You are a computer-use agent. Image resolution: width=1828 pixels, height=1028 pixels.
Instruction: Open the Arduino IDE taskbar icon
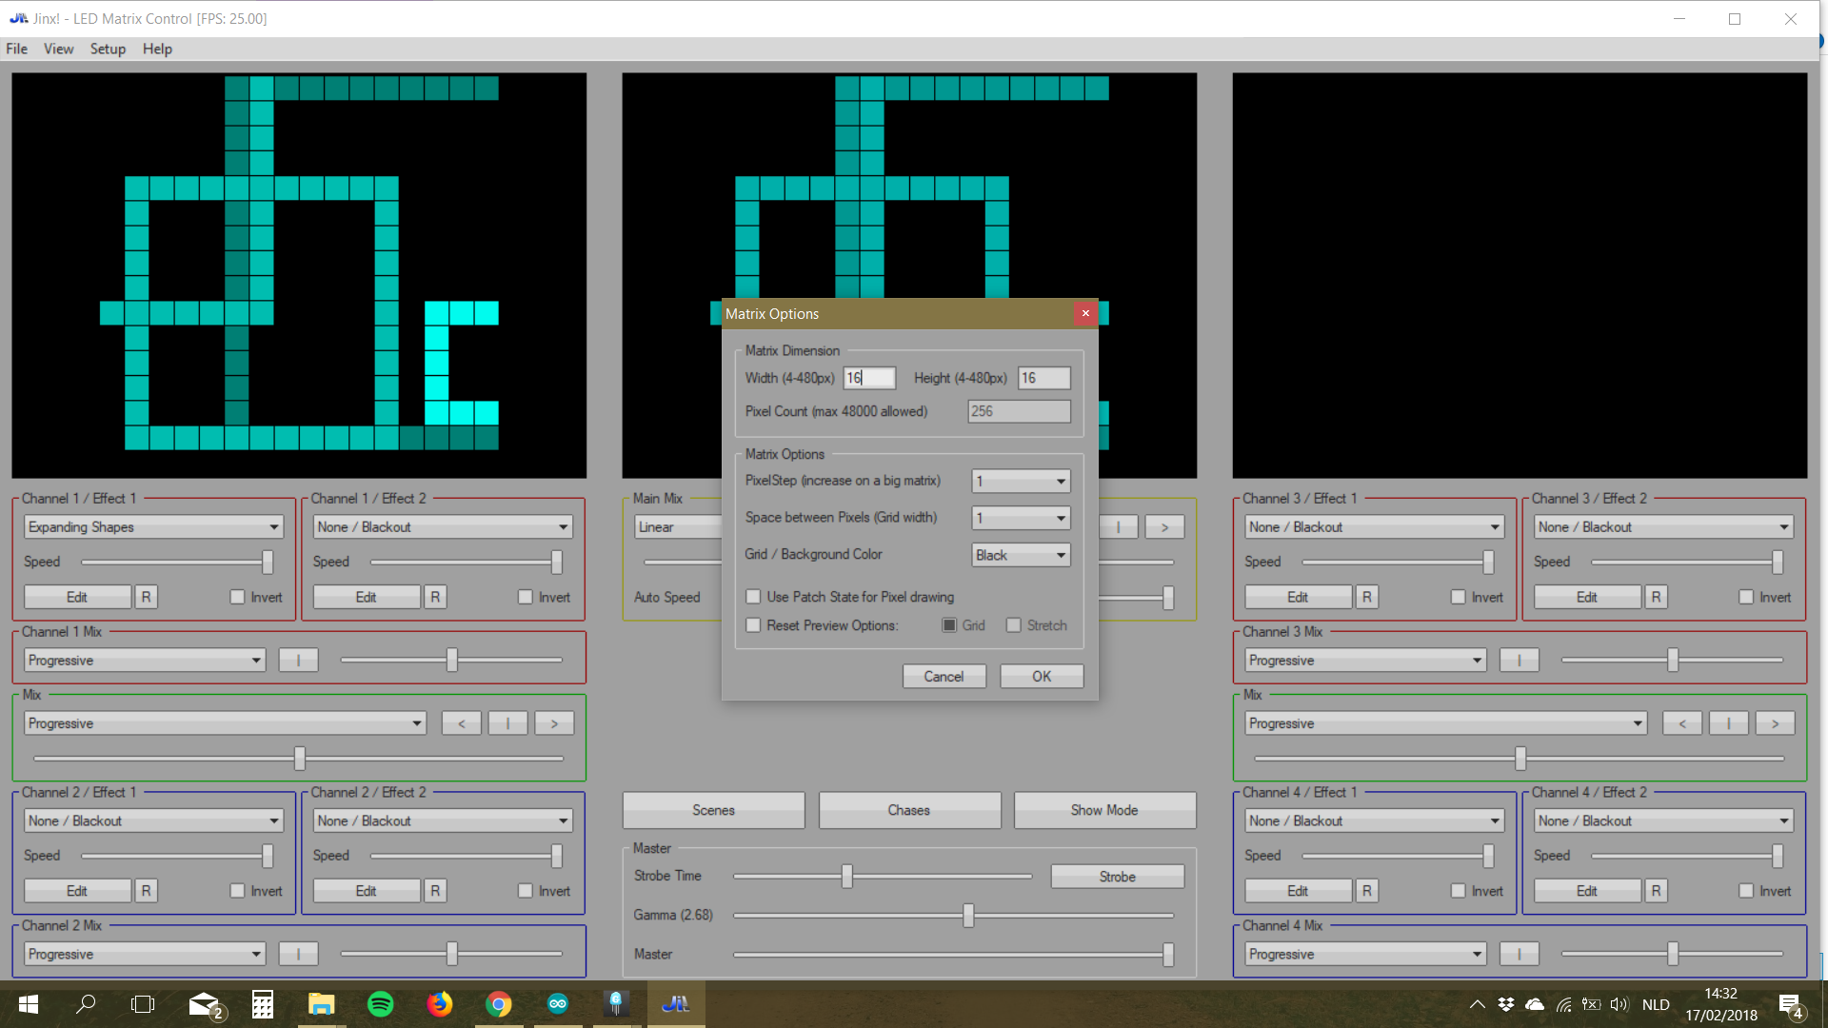pyautogui.click(x=557, y=1004)
